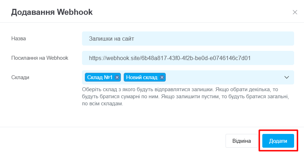Open Склади multiselect via its empty area
Viewport: 304px width, 153px height.
coord(223,77)
